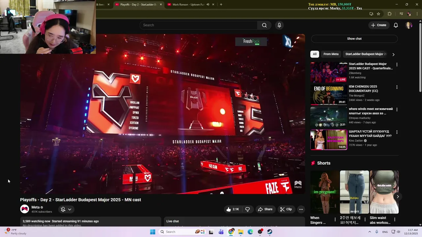422x237 pixels.
Task: Show hidden system tray icons
Action: coord(370,232)
